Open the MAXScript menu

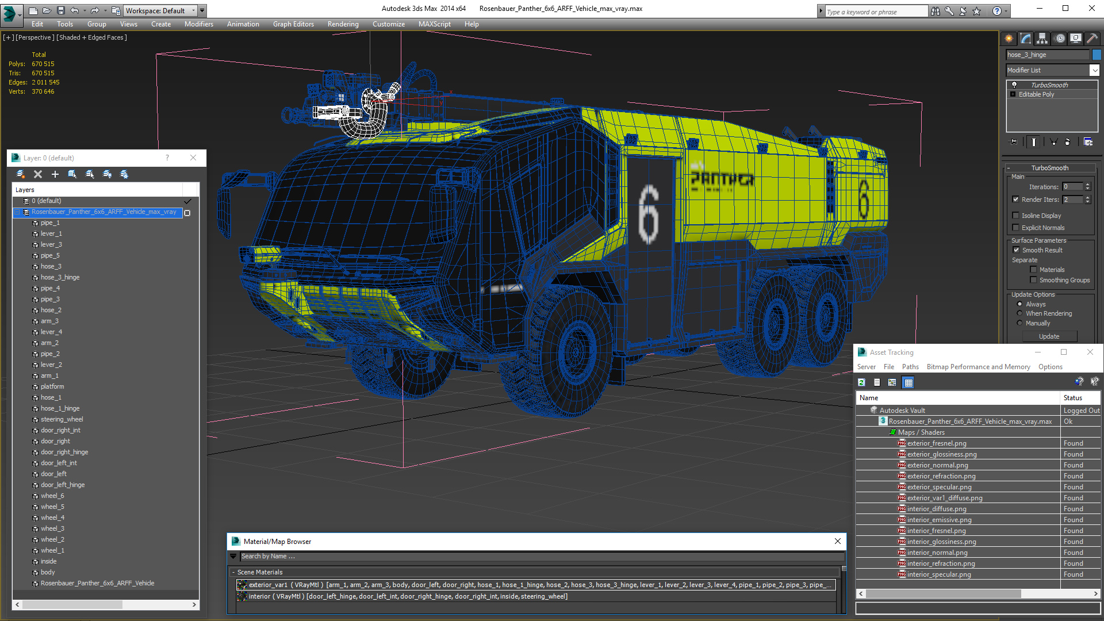[x=434, y=24]
